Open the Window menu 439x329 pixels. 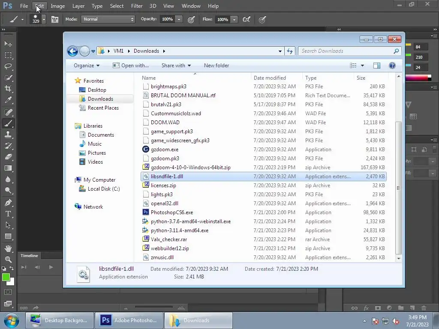point(191,6)
